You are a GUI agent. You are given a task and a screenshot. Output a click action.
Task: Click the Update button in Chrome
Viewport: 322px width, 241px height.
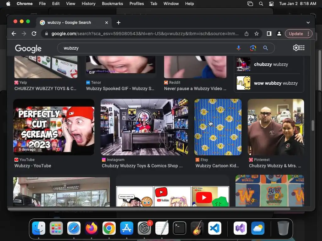click(x=296, y=34)
